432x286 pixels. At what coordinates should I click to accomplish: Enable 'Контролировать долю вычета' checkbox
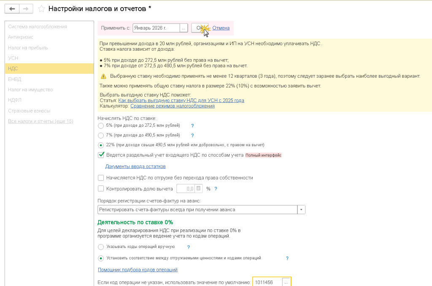point(101,189)
